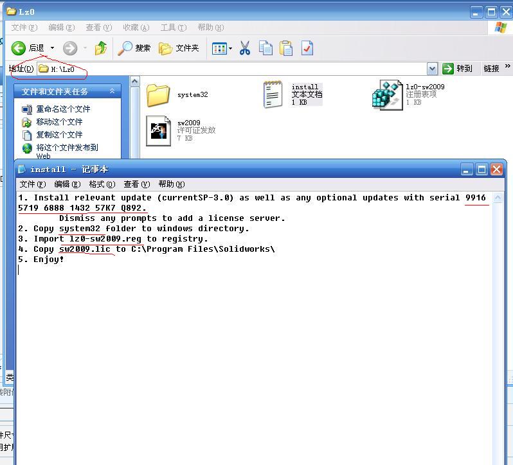Toggle the Folders (文件夹) pane
Image resolution: width=513 pixels, height=465 pixels.
click(179, 48)
